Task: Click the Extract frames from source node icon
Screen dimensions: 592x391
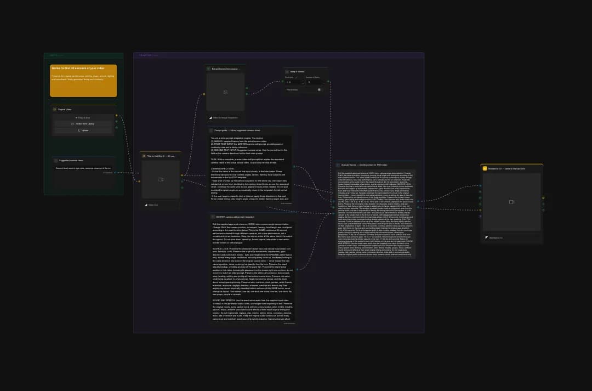Action: coord(208,69)
